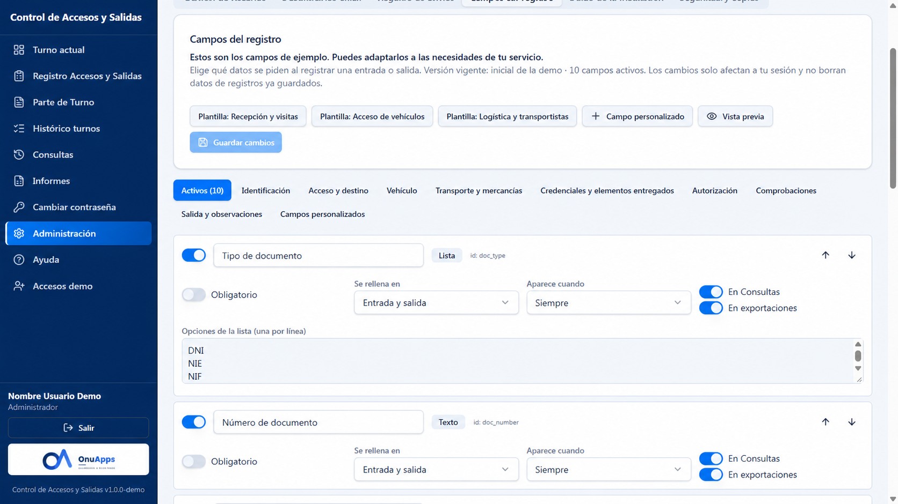Click the Registro Accesos y Salidas clipboard icon
Viewport: 898px width, 504px height.
click(x=19, y=76)
